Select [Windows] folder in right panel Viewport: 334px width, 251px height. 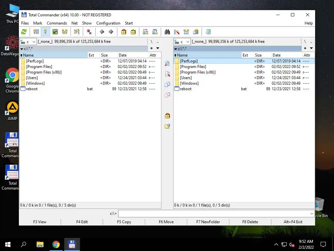[x=244, y=83]
